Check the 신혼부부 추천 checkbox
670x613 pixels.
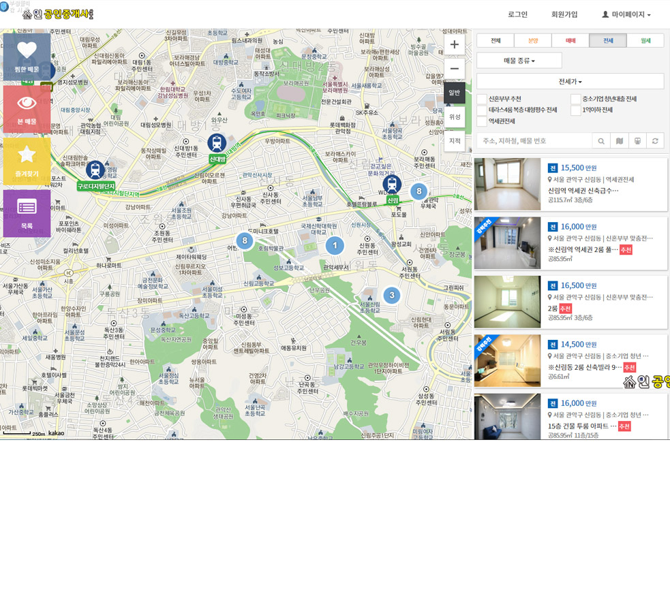(x=482, y=99)
